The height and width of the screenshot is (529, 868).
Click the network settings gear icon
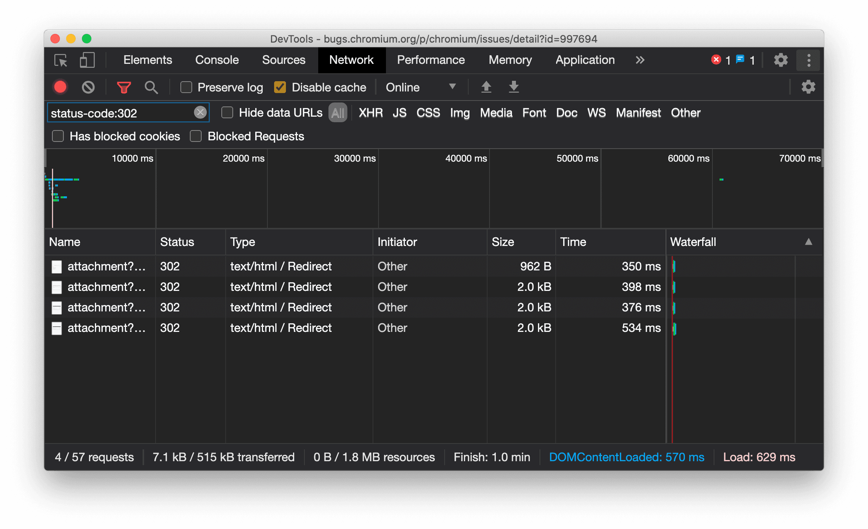808,87
